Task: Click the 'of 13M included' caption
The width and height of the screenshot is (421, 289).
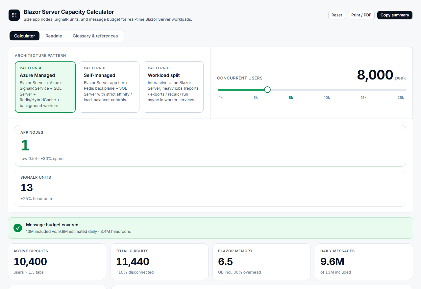Action: tap(335, 272)
